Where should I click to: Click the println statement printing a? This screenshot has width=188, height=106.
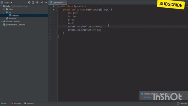coord(85,26)
